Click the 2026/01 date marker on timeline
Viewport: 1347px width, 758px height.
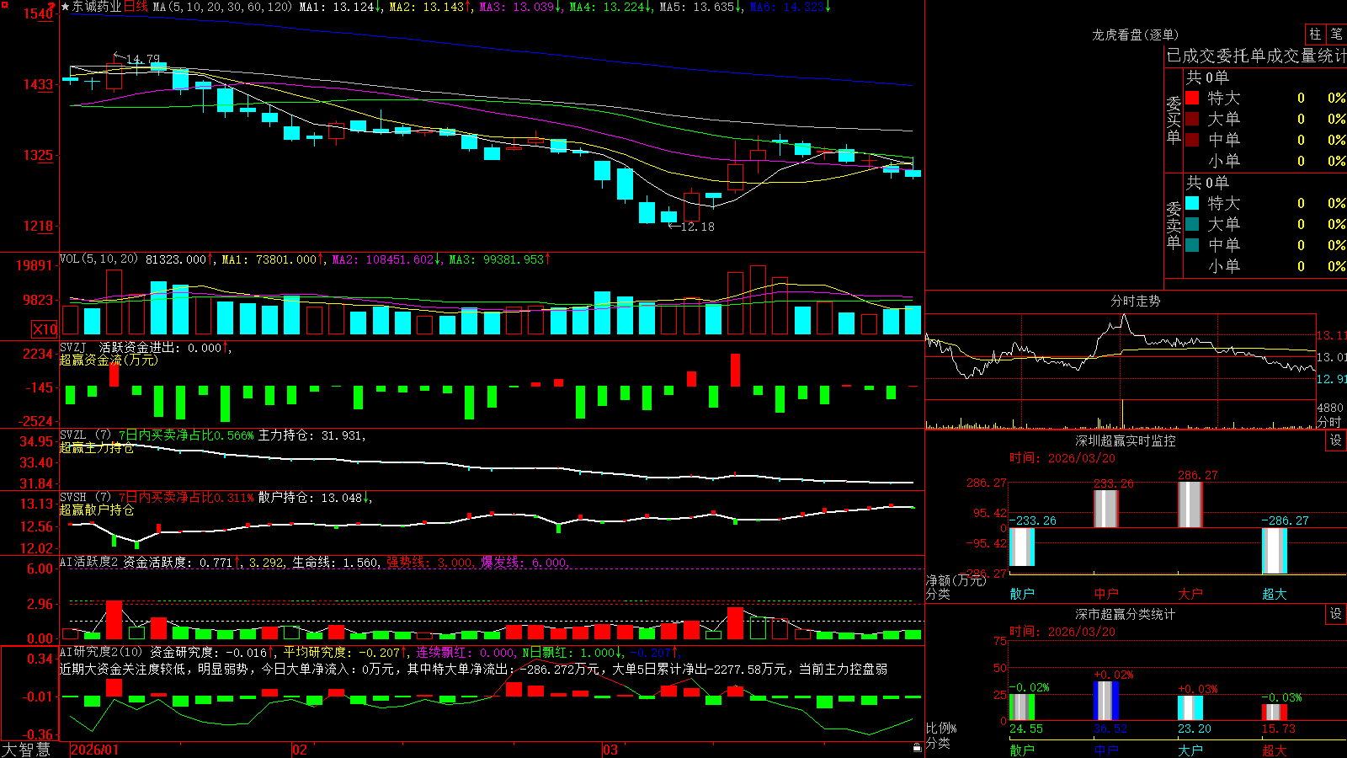pos(95,750)
